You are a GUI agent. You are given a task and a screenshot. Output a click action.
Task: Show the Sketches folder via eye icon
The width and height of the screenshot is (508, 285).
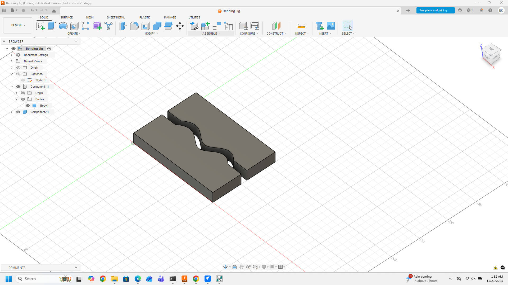pyautogui.click(x=18, y=74)
